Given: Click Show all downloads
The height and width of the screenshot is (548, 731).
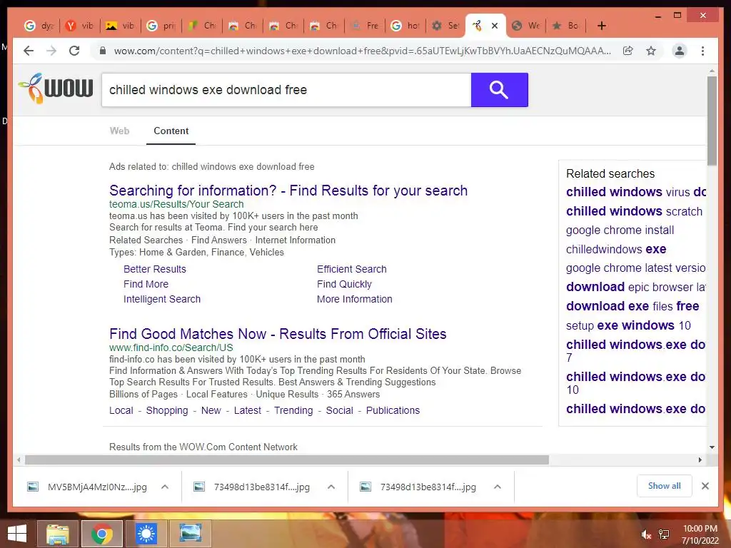Looking at the screenshot, I should click(665, 486).
